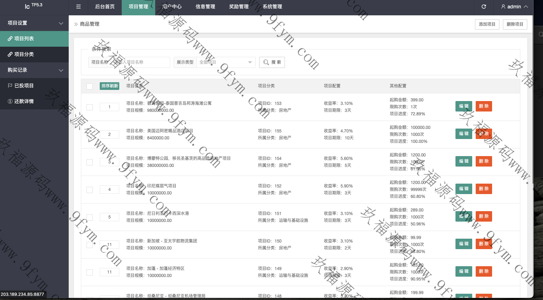Viewport: 543px width, 300px height.
Task: Open the 展示类型 dropdown list
Action: [x=226, y=62]
